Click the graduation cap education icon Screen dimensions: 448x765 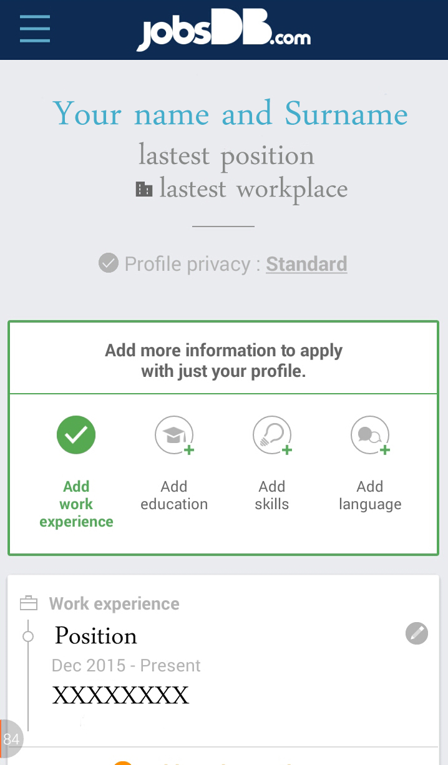tap(174, 435)
